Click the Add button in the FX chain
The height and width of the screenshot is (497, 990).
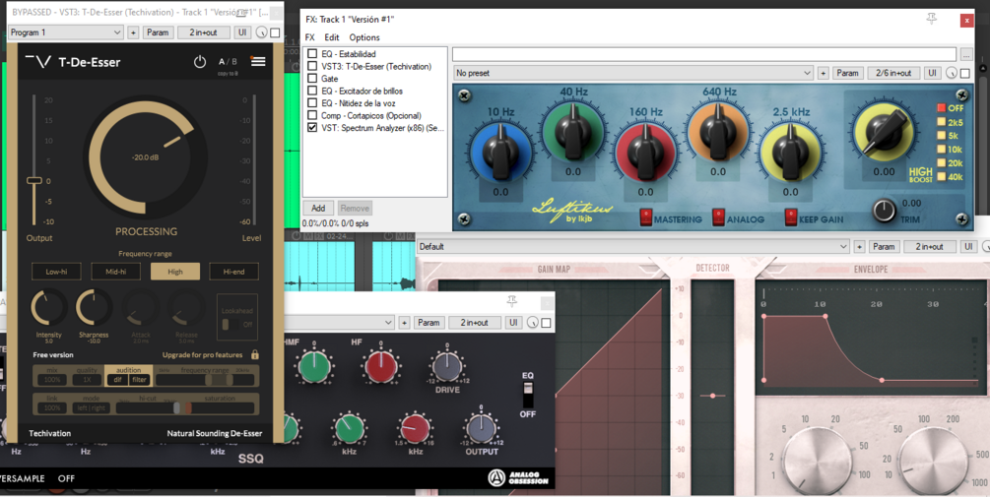(318, 208)
